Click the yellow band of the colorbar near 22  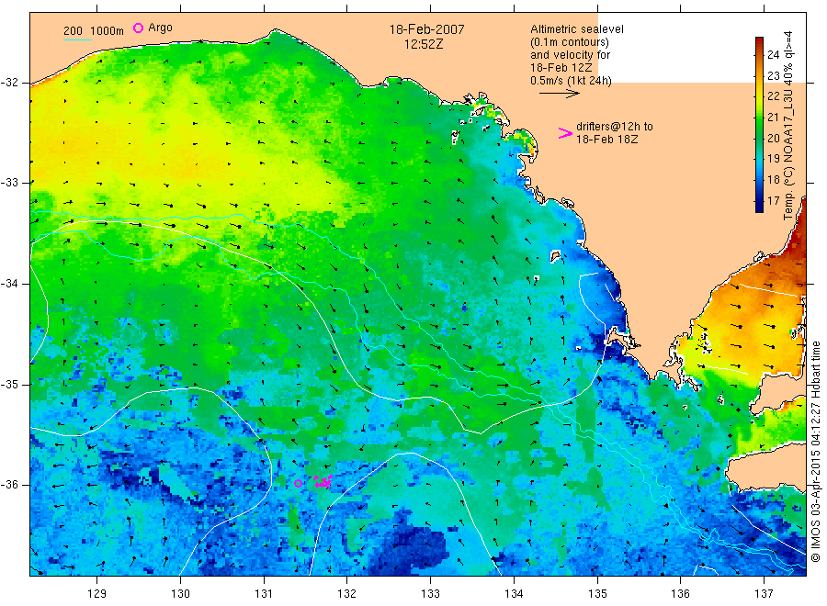[760, 95]
